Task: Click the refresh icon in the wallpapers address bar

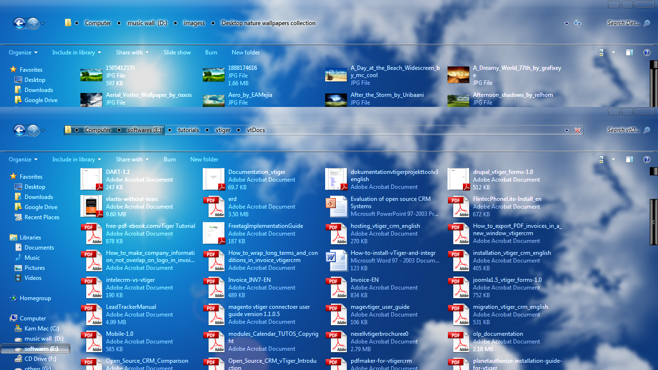Action: click(578, 23)
